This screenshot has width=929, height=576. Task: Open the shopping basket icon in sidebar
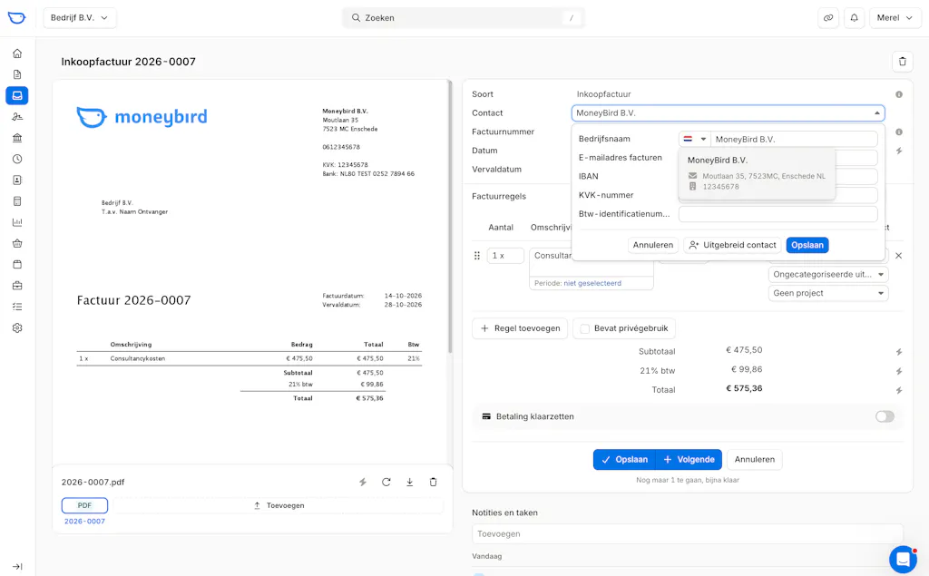point(17,244)
